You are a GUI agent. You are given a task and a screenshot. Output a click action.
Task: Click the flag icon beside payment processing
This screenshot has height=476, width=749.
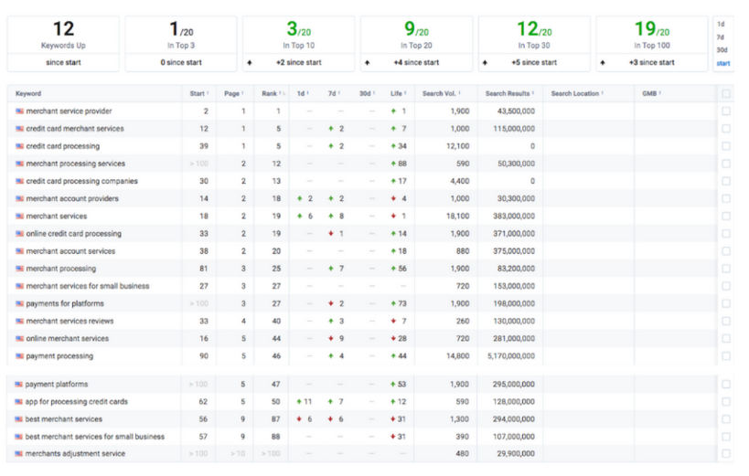[x=19, y=356]
